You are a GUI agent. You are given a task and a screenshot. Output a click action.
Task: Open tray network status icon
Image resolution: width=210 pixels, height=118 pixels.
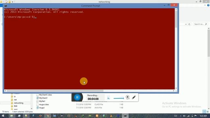tap(188, 116)
